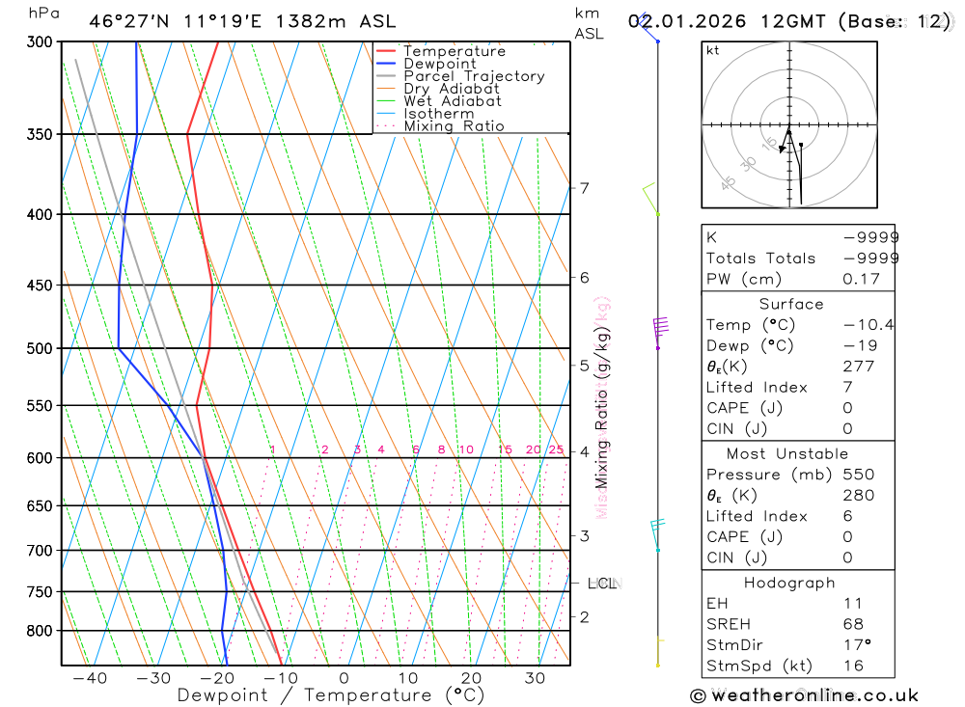
Task: Click the Dewpoint / Temperature (°C) axis title
Action: click(x=331, y=695)
